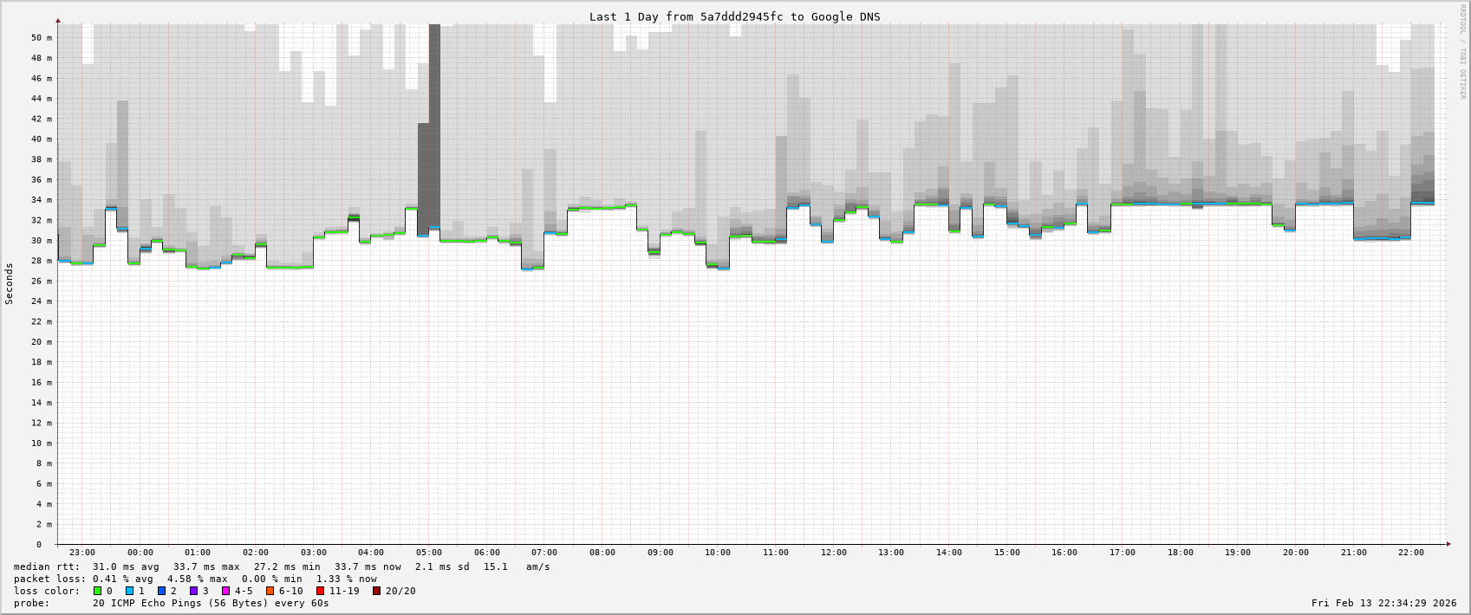Click the Seconds y-axis label

coord(10,284)
